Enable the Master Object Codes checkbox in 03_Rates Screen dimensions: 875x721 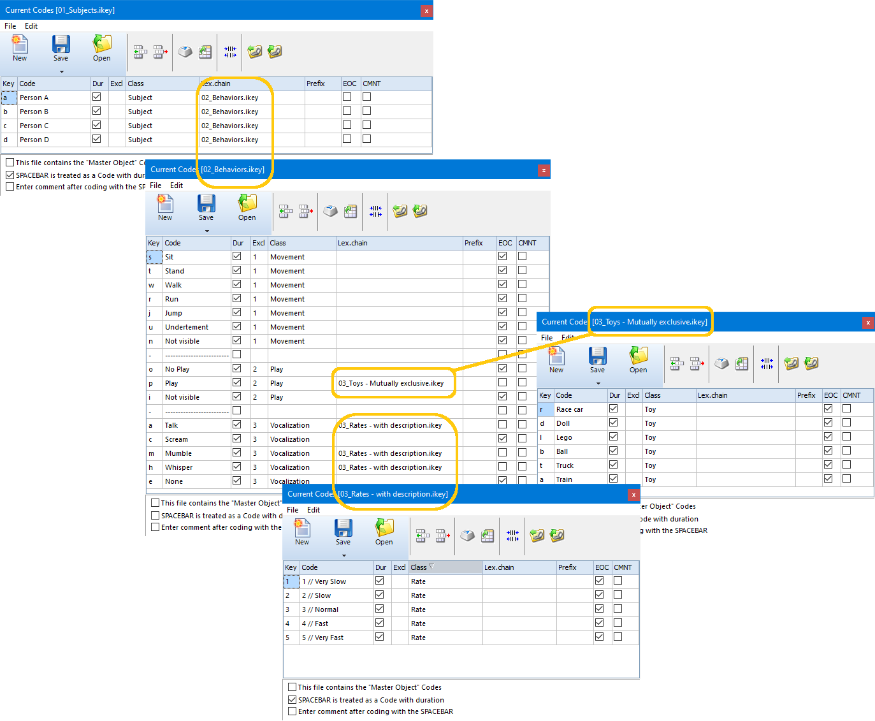point(292,687)
